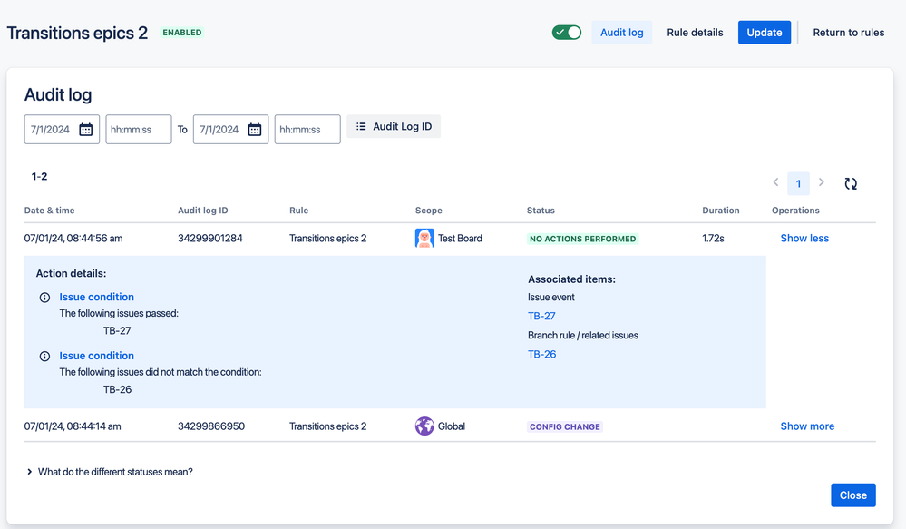Image resolution: width=906 pixels, height=529 pixels.
Task: Click the NO ACTIONS PERFORMED status badge
Action: (x=582, y=239)
